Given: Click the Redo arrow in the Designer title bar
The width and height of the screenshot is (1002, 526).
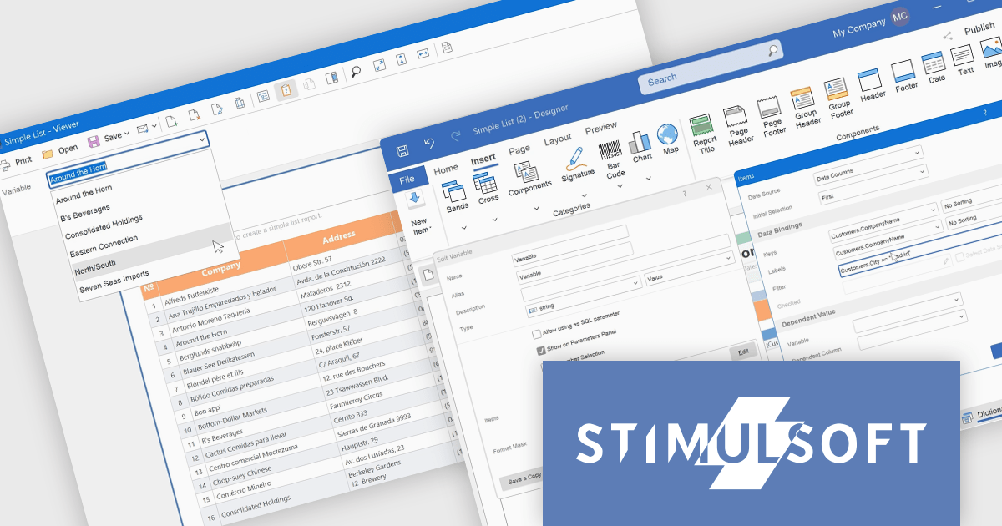Looking at the screenshot, I should click(x=455, y=138).
